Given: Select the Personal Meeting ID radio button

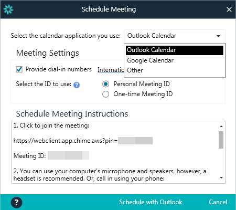Looking at the screenshot, I should click(105, 84).
